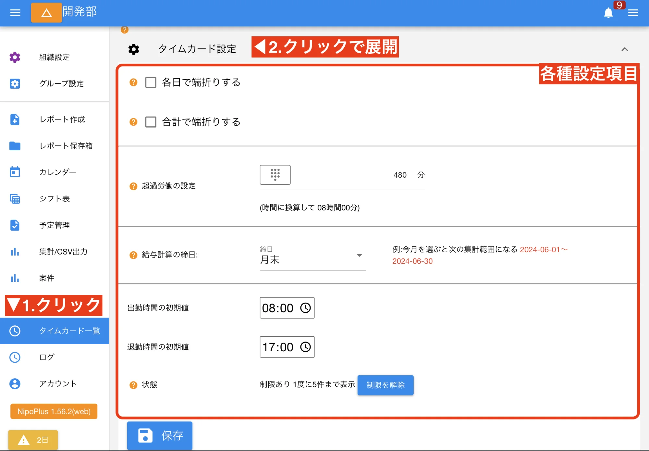Open the レポート作成 document icon in sidebar
This screenshot has width=649, height=451.
15,120
